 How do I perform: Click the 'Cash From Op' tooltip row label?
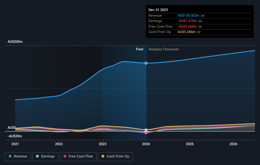pyautogui.click(x=160, y=32)
